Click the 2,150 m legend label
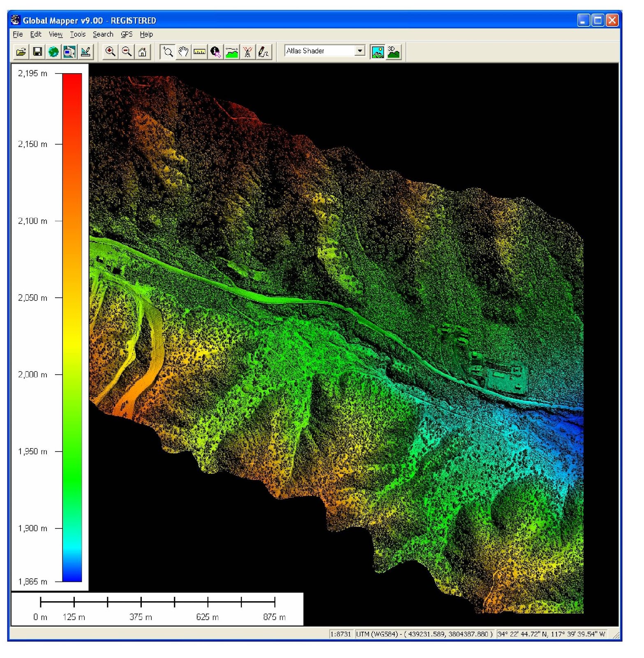Screen dimensions: 644x658 click(x=32, y=144)
